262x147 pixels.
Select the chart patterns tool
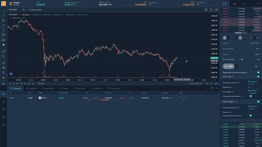pyautogui.click(x=4, y=35)
